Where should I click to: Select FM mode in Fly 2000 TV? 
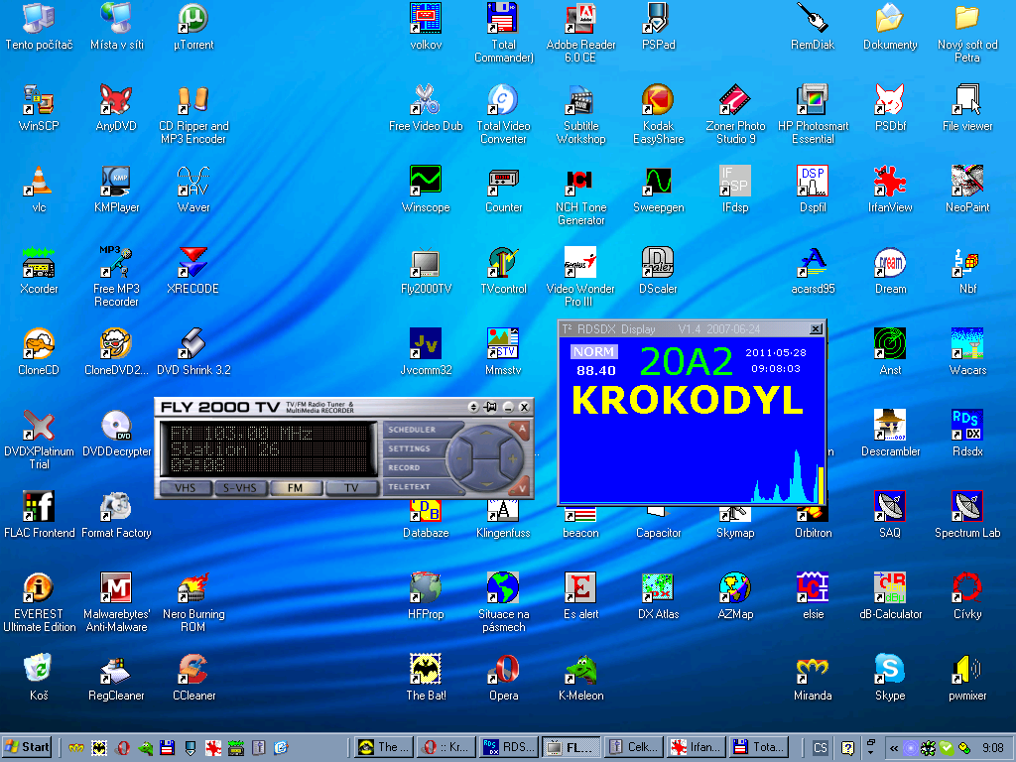[x=295, y=488]
